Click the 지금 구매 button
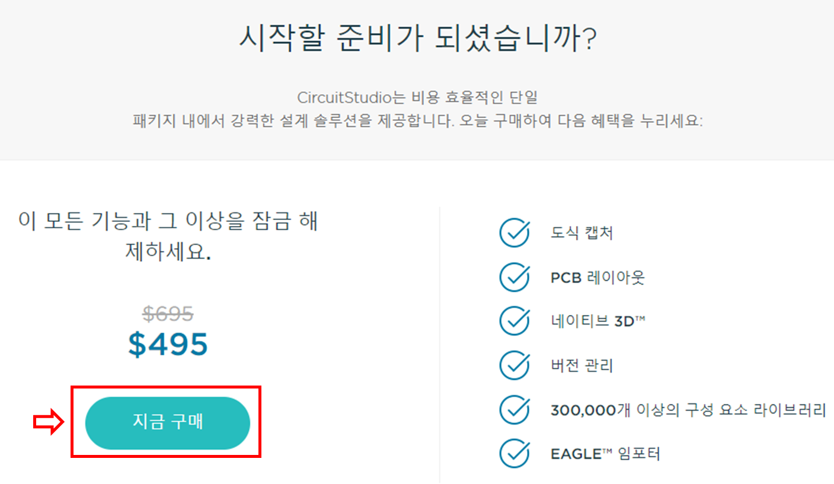This screenshot has width=834, height=484. (x=168, y=423)
